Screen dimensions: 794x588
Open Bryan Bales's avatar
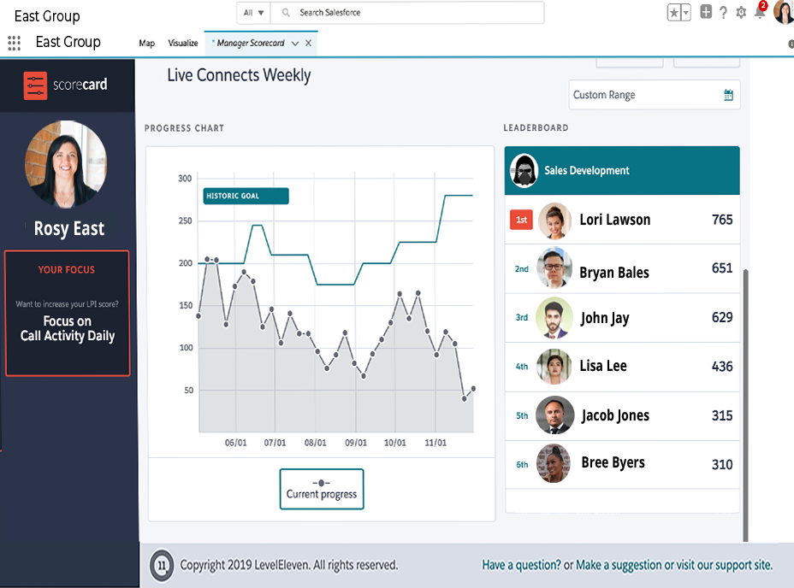tap(554, 268)
